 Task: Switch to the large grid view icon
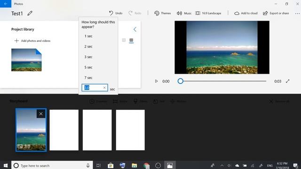click(124, 40)
